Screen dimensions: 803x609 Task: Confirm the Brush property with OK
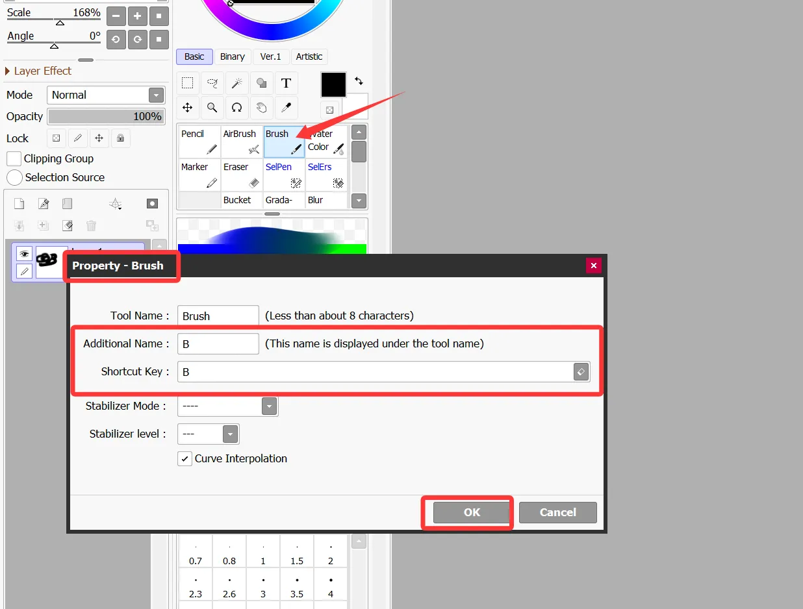[x=472, y=512]
